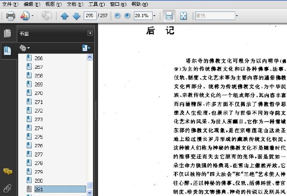
Task: Select bookmark 274
Action: [x=39, y=128]
